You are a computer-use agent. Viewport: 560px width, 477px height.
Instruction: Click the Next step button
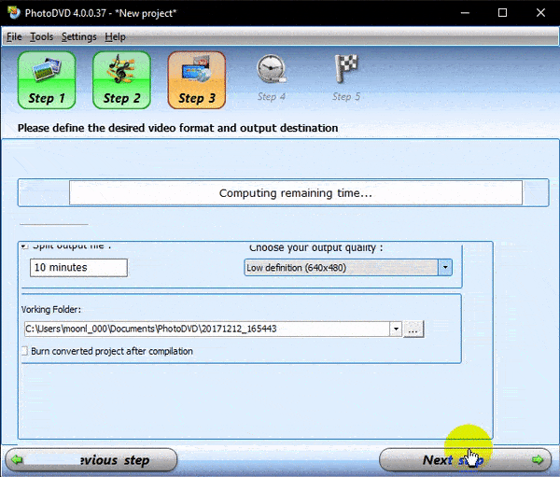[x=465, y=459]
